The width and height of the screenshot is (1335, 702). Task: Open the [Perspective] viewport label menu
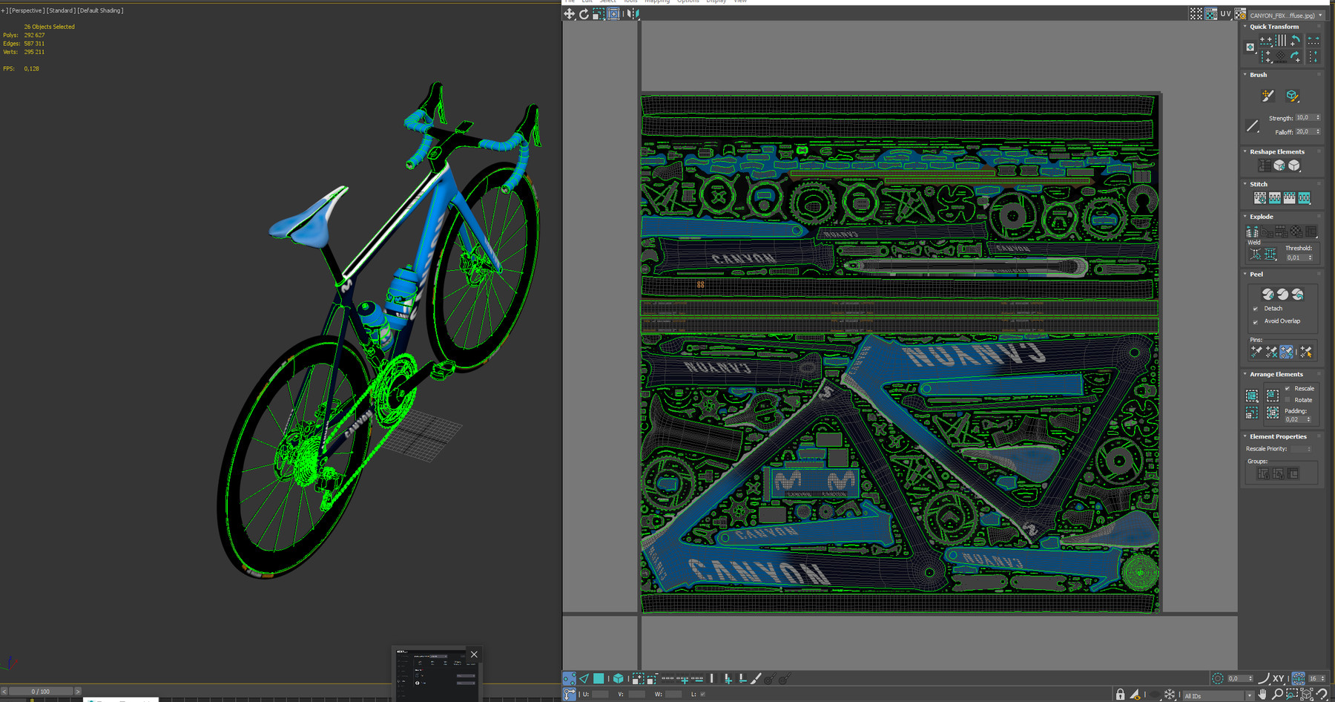(x=27, y=10)
